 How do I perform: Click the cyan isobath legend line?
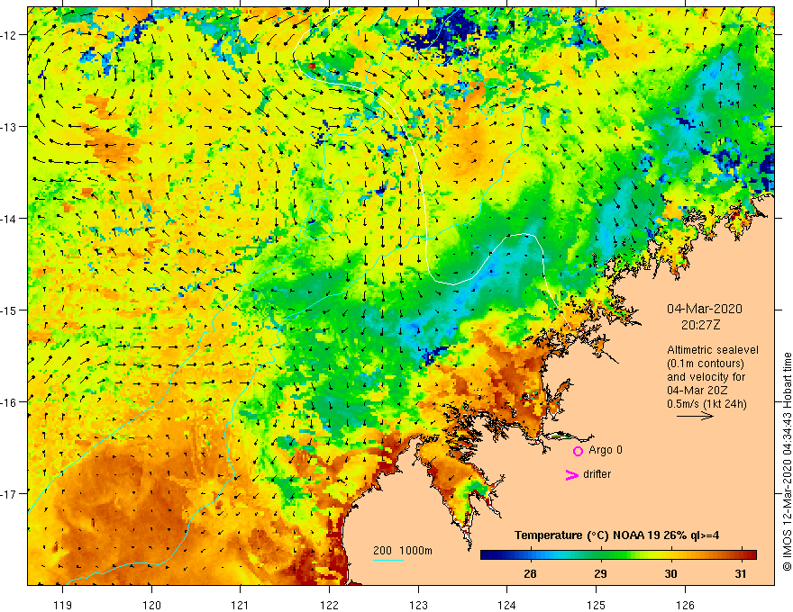[387, 560]
